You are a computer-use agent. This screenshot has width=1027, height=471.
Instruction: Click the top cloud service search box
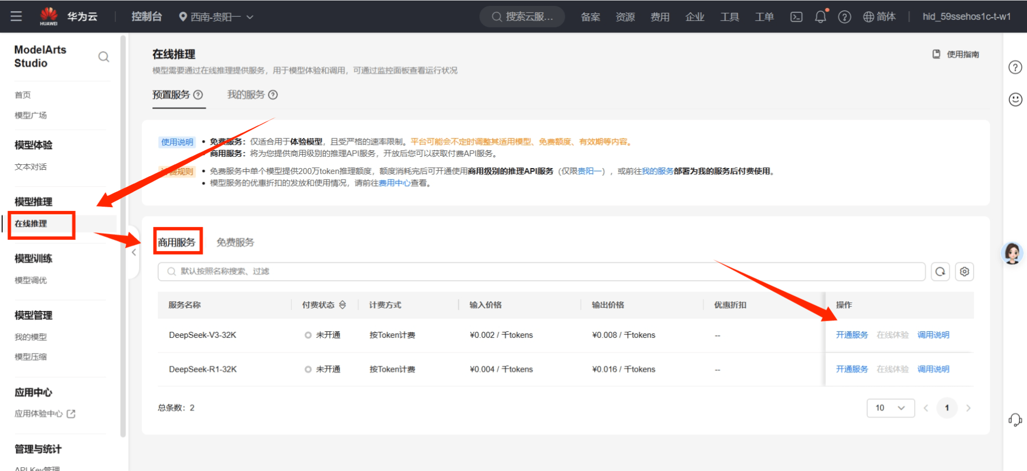click(522, 17)
